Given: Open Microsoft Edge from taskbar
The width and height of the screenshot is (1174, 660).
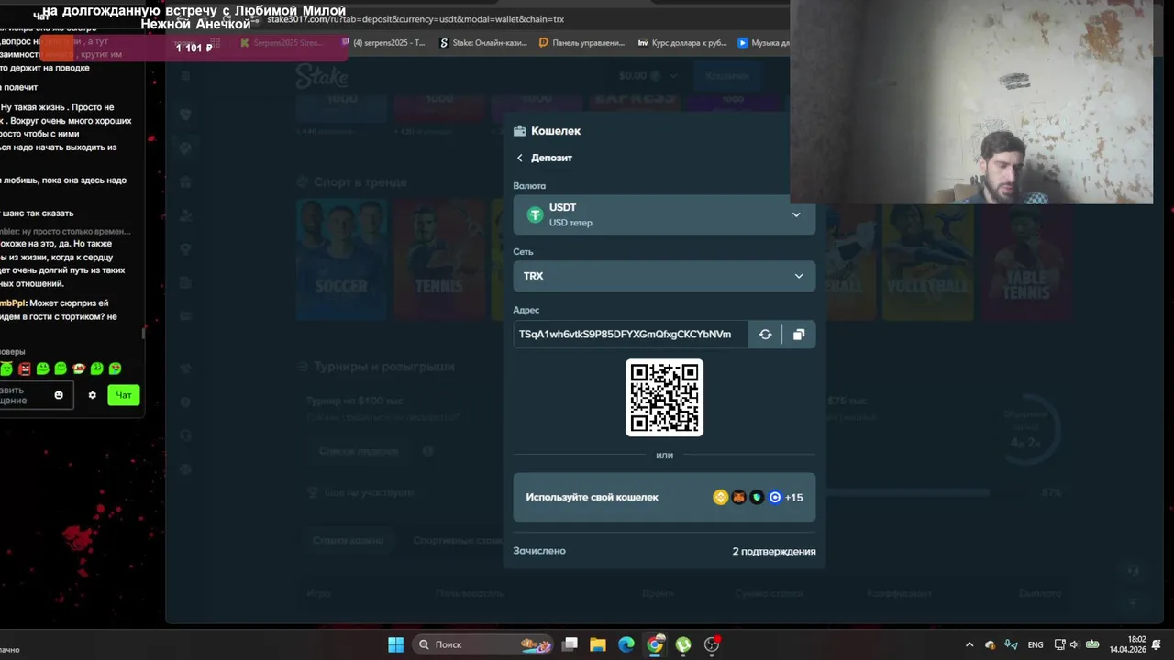Looking at the screenshot, I should coord(626,644).
